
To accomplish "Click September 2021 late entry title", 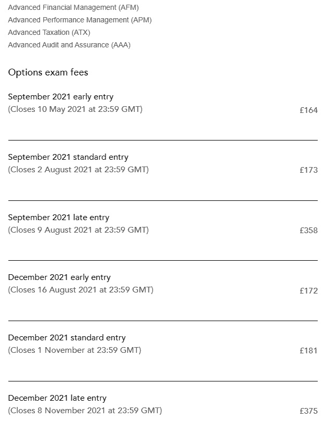I will click(58, 218).
